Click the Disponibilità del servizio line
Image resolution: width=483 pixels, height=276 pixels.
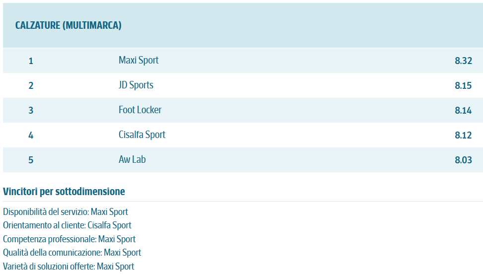(66, 212)
